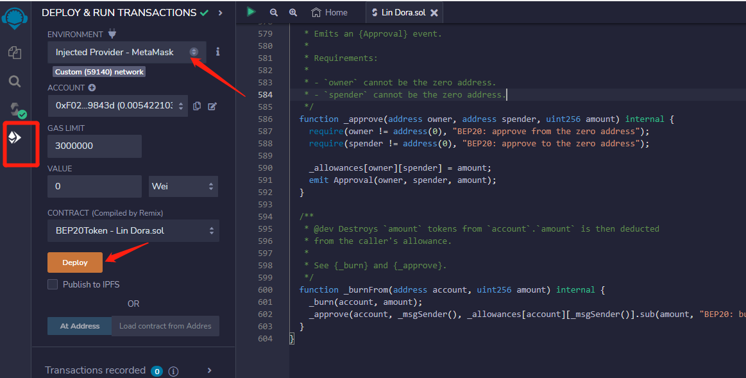Click the At Address button
This screenshot has width=746, height=378.
pos(80,326)
